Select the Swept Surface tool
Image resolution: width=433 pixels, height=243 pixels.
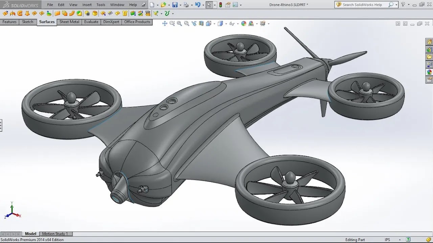pos(20,13)
